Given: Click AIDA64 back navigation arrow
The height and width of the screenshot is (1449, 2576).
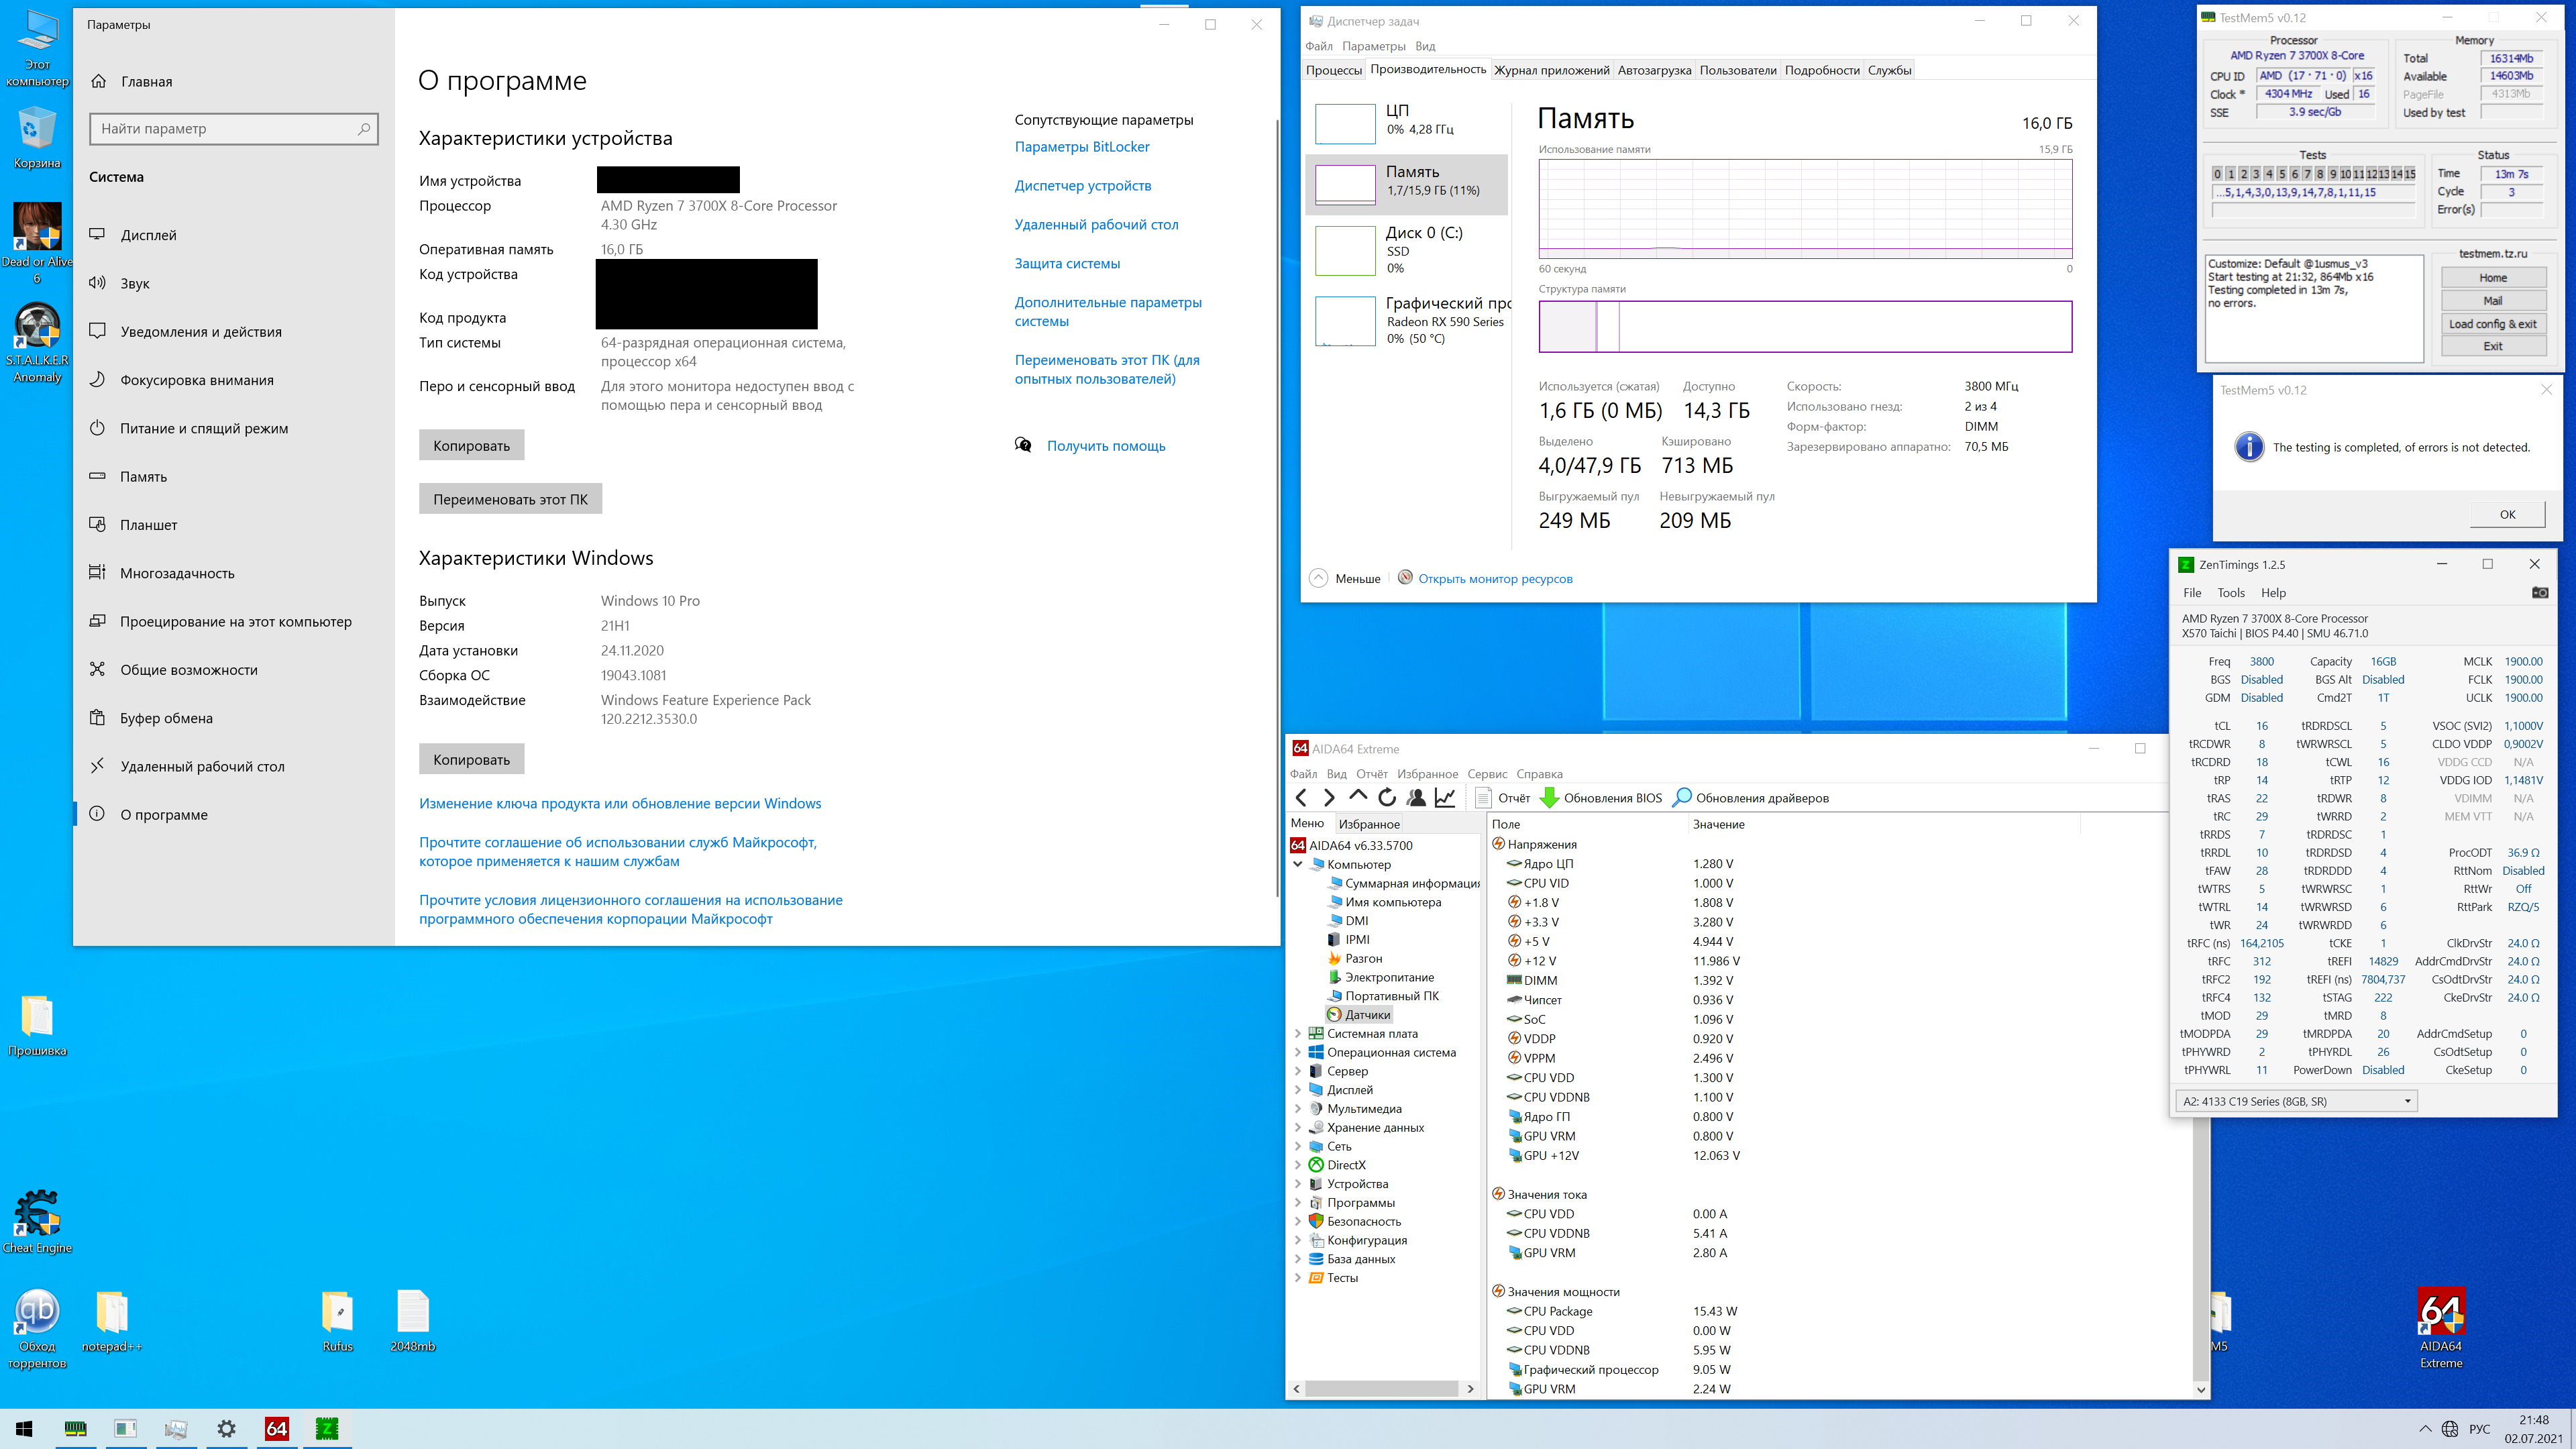Looking at the screenshot, I should pos(1301,797).
